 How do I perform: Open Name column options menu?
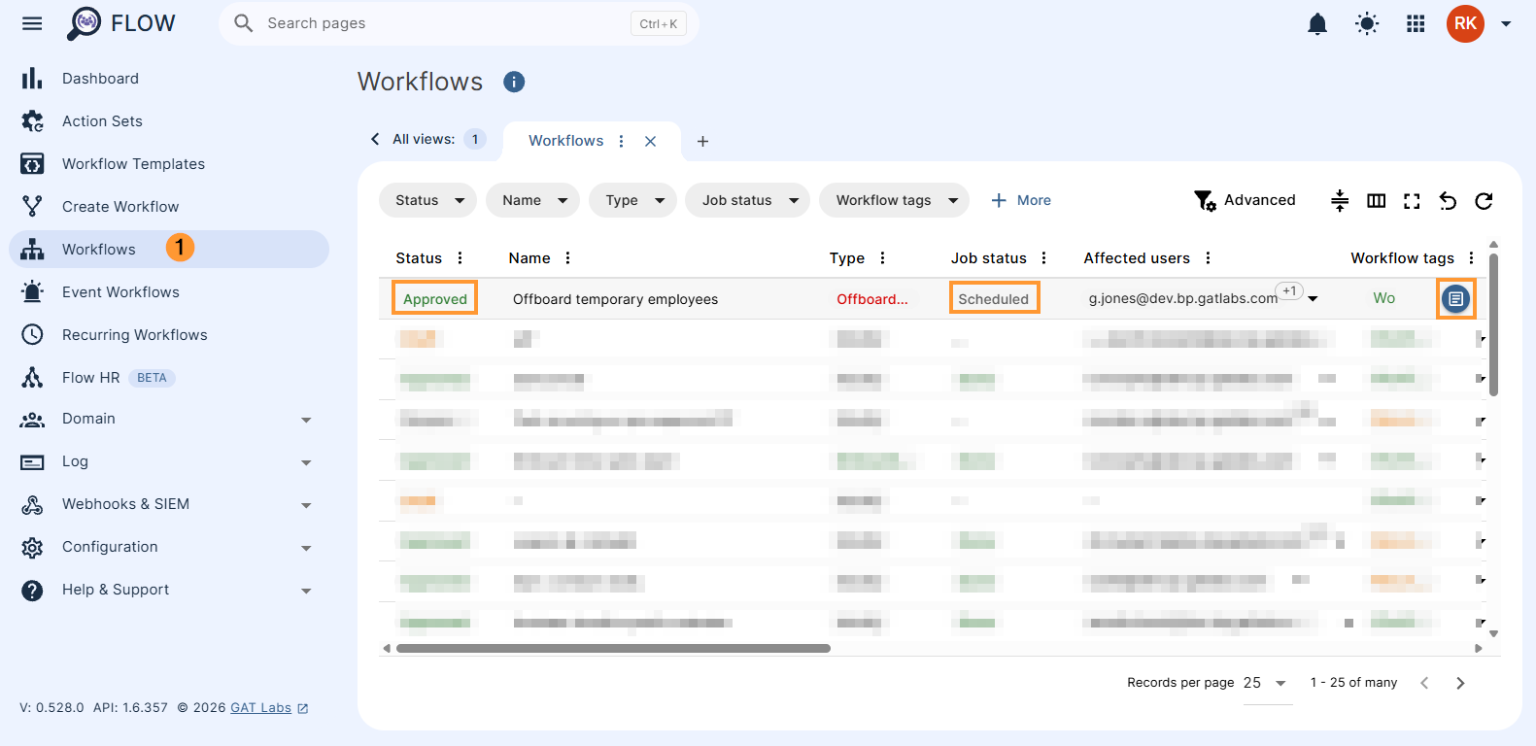point(567,257)
